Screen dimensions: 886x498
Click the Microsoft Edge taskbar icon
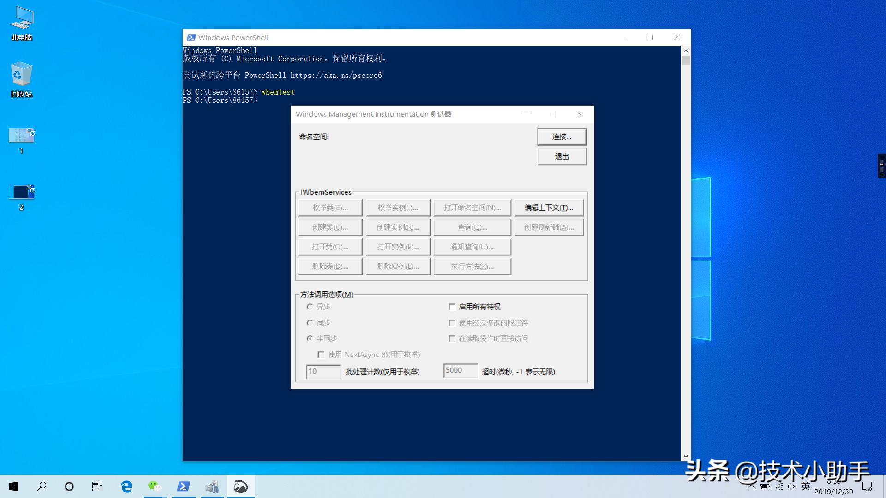[126, 486]
